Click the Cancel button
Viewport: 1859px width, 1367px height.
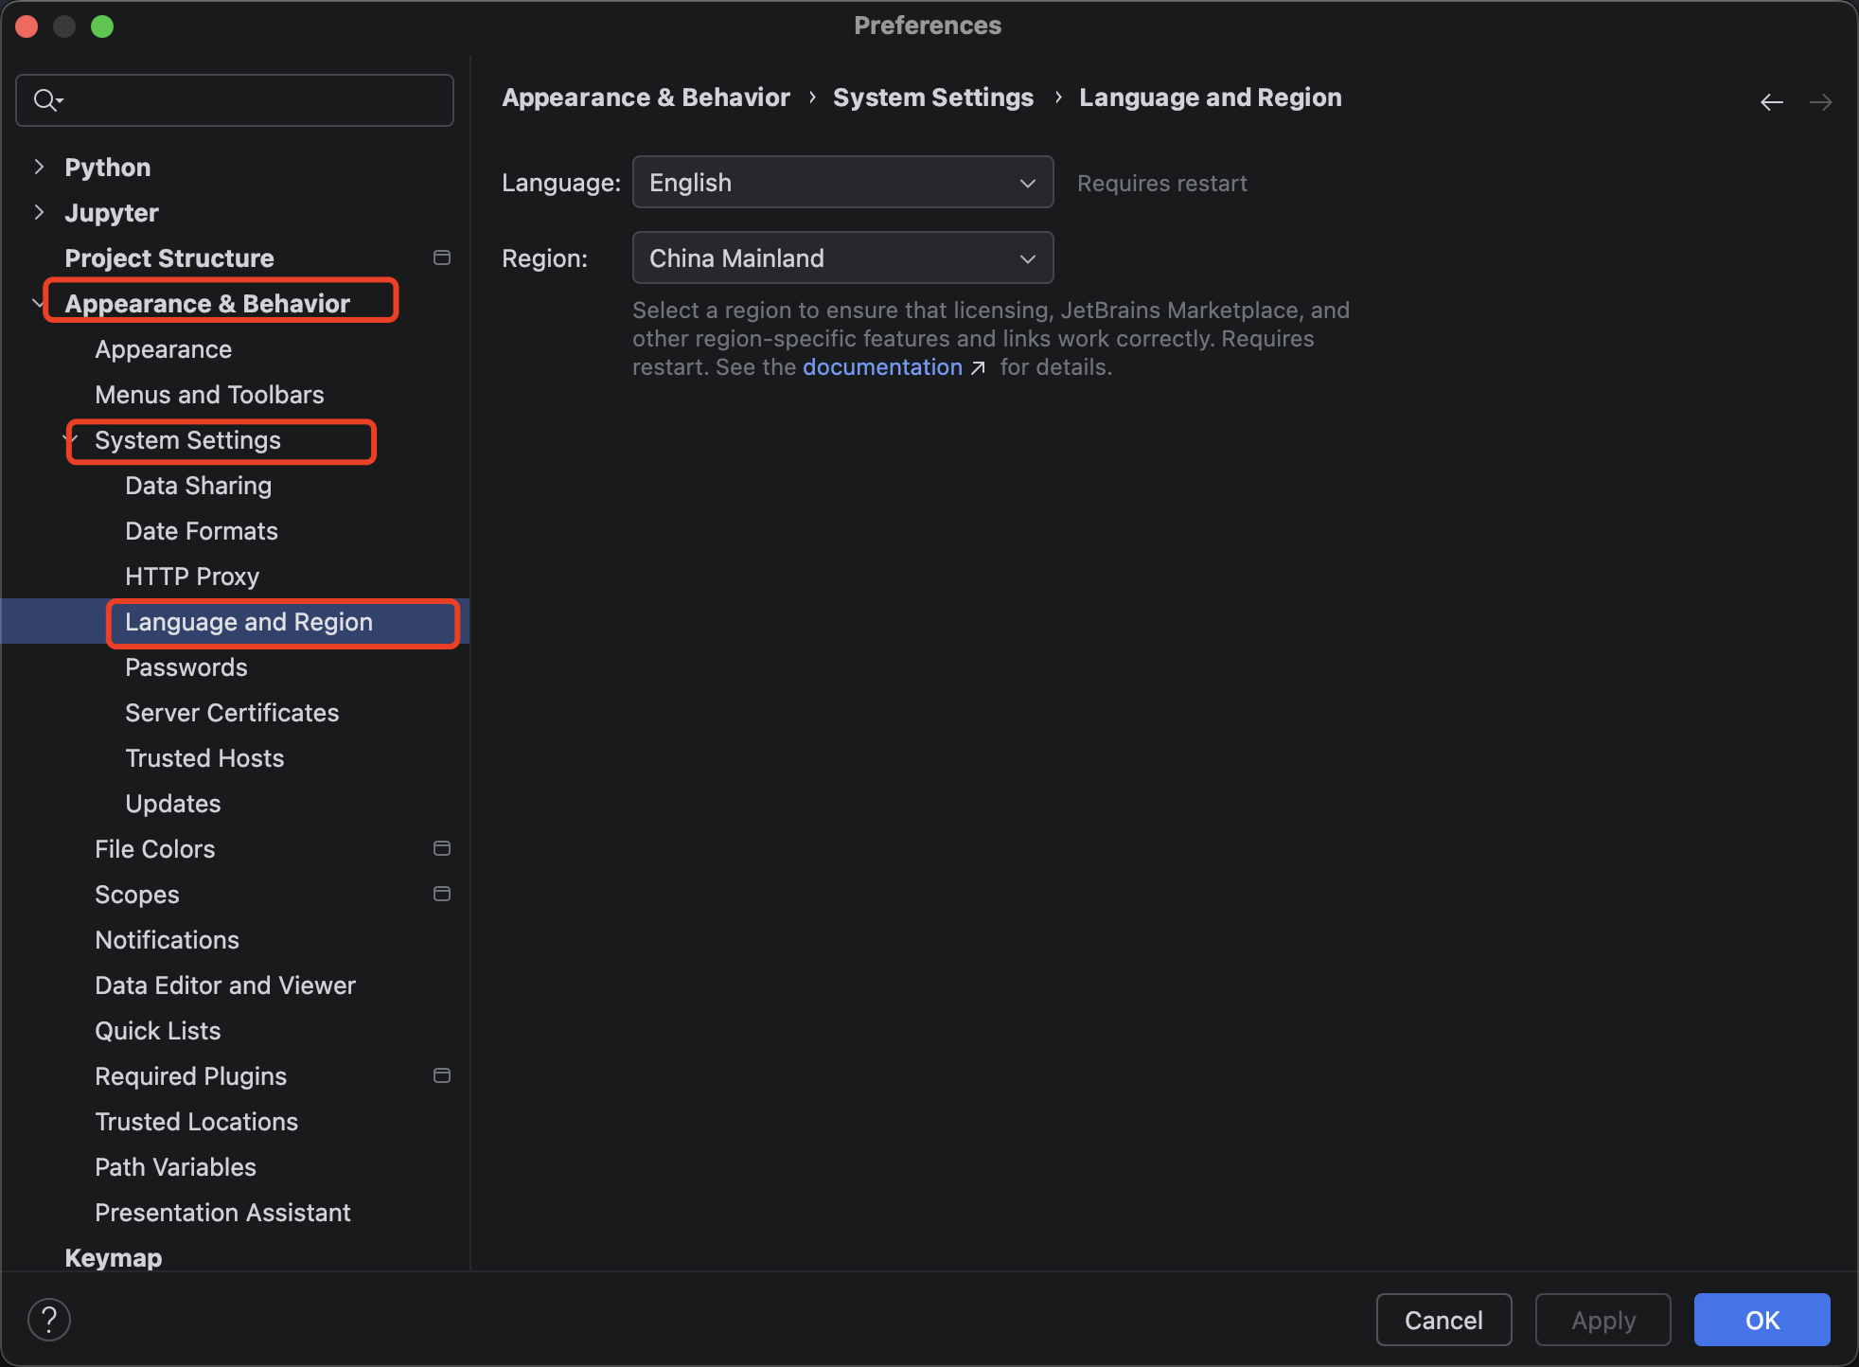(1443, 1320)
